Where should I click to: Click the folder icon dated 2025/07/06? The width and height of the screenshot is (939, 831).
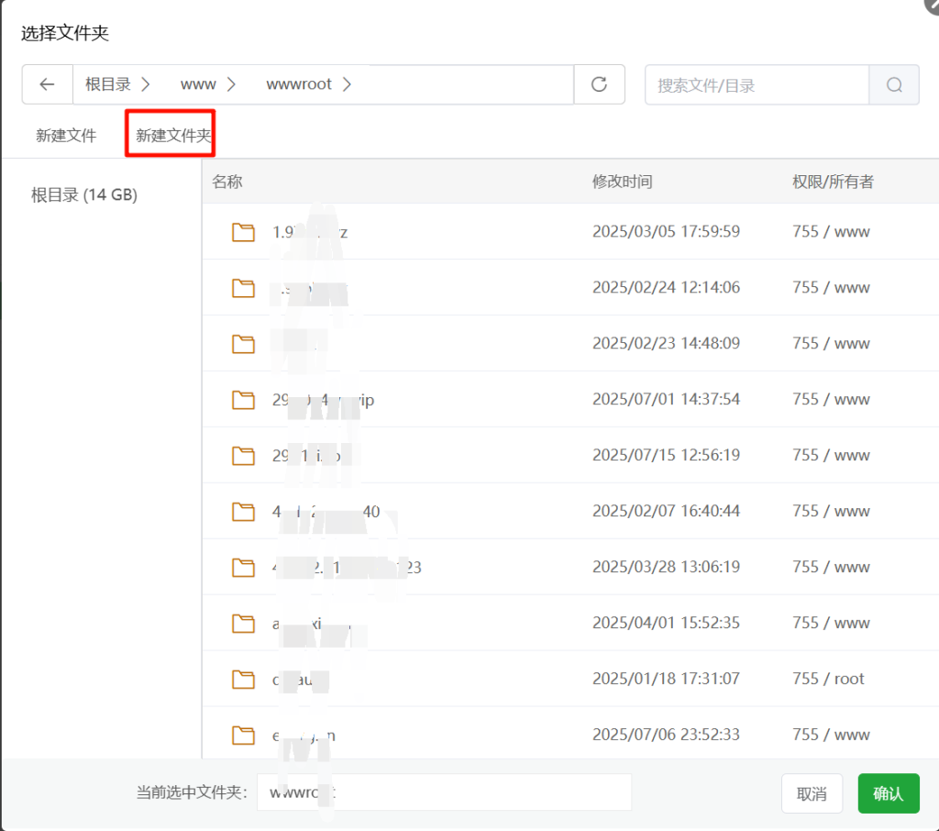click(x=243, y=735)
